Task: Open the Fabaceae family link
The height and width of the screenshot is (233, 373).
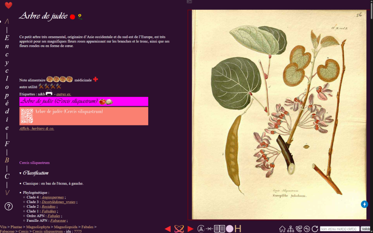Action: 58,220
